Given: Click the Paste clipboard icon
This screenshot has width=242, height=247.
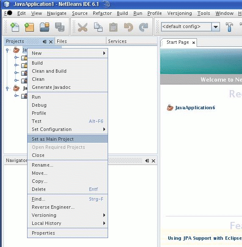Looking at the screenshot, I should [x=113, y=27].
